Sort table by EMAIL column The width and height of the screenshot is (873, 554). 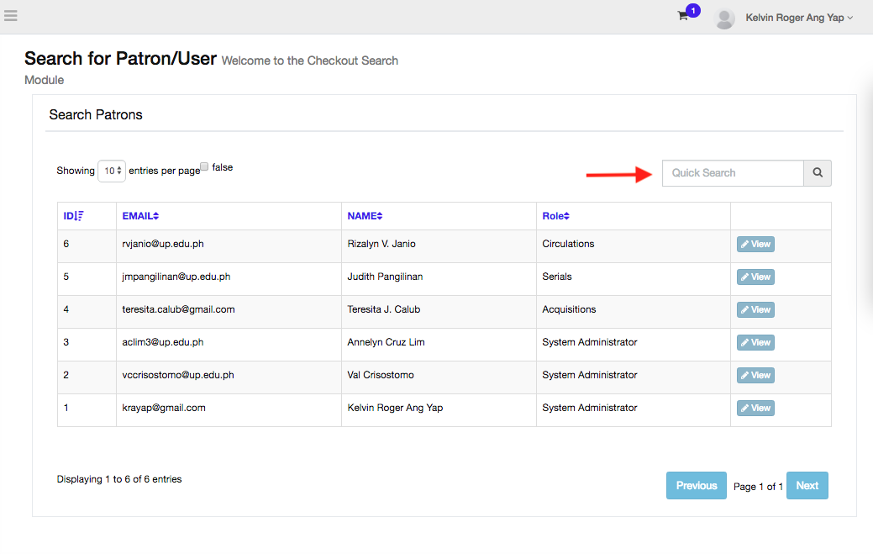pyautogui.click(x=140, y=216)
